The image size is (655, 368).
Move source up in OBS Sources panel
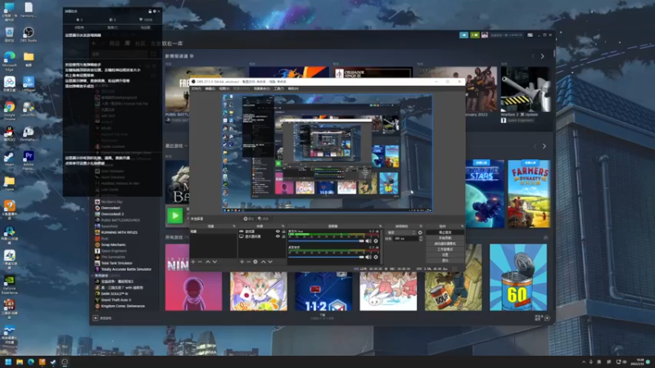[263, 262]
